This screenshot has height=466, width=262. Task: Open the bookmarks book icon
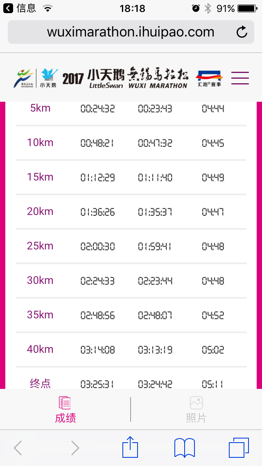click(185, 448)
